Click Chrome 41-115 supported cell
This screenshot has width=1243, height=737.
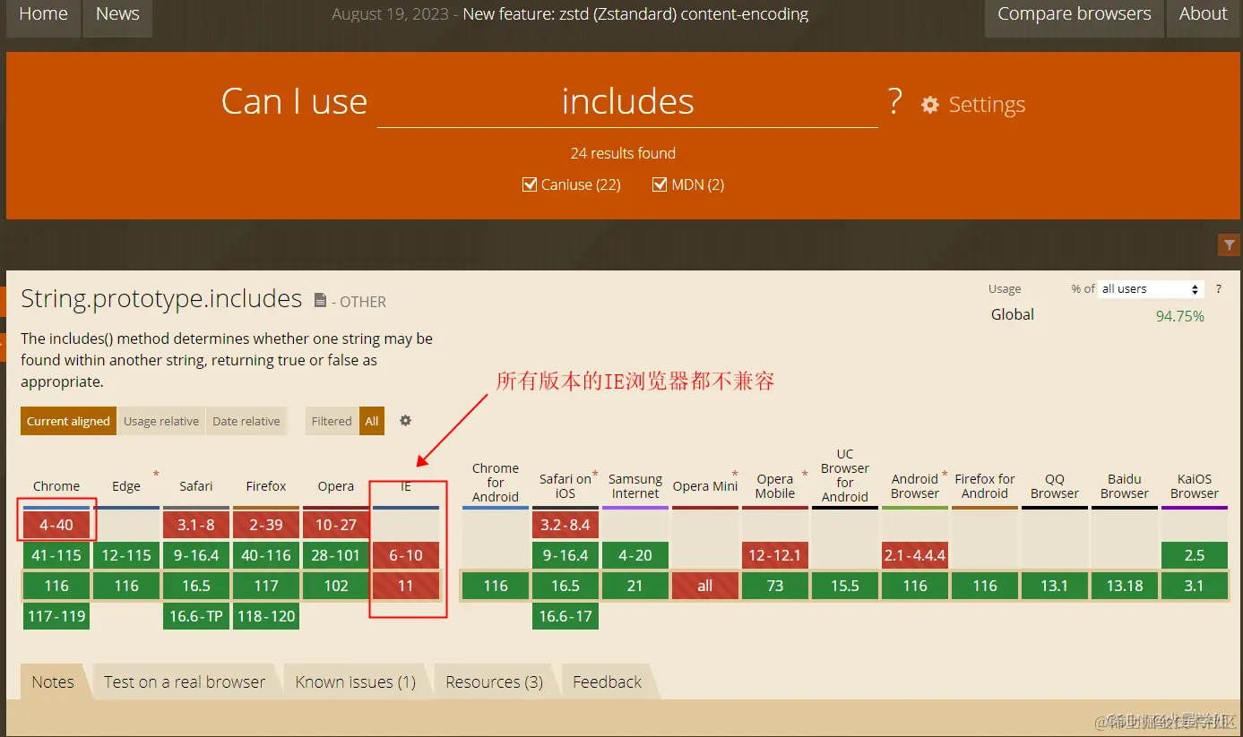56,555
